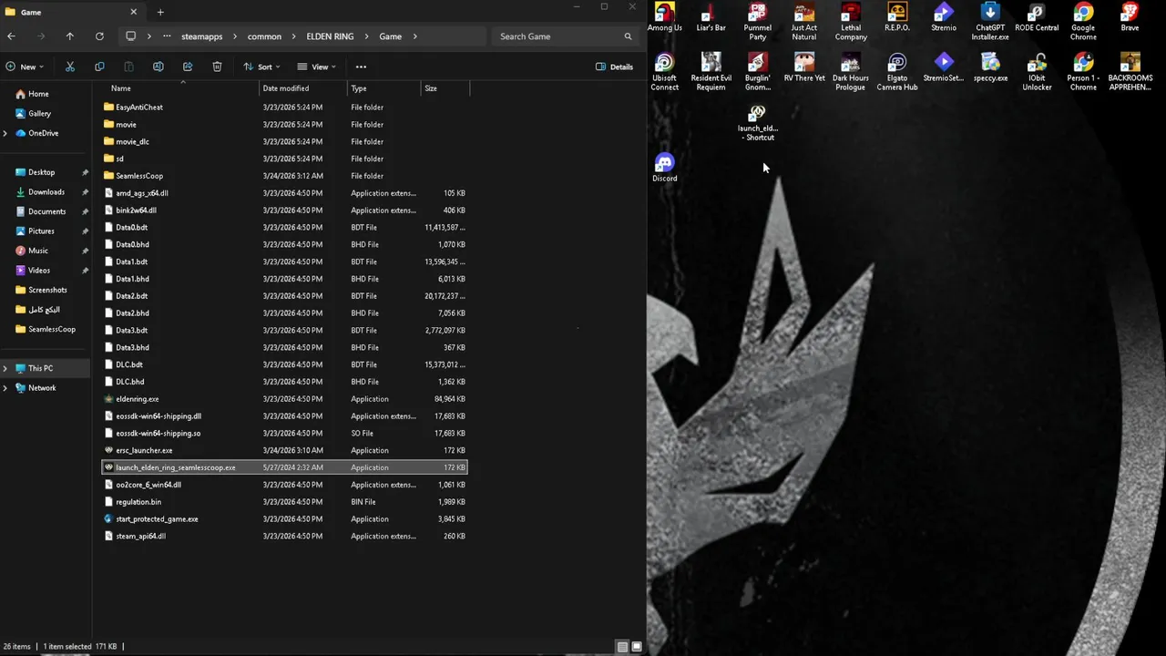Viewport: 1166px width, 656px height.
Task: Navigate to steamapps breadcrumb
Action: tap(202, 36)
